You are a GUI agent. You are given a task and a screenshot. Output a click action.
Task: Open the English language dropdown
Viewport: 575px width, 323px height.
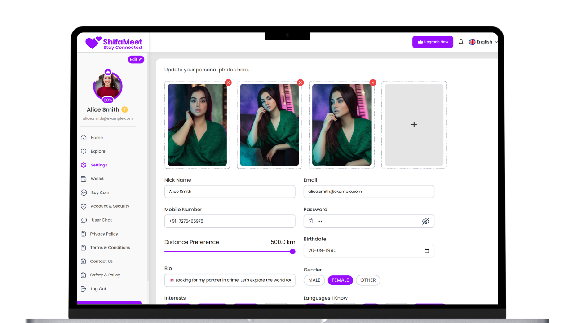[x=483, y=42]
